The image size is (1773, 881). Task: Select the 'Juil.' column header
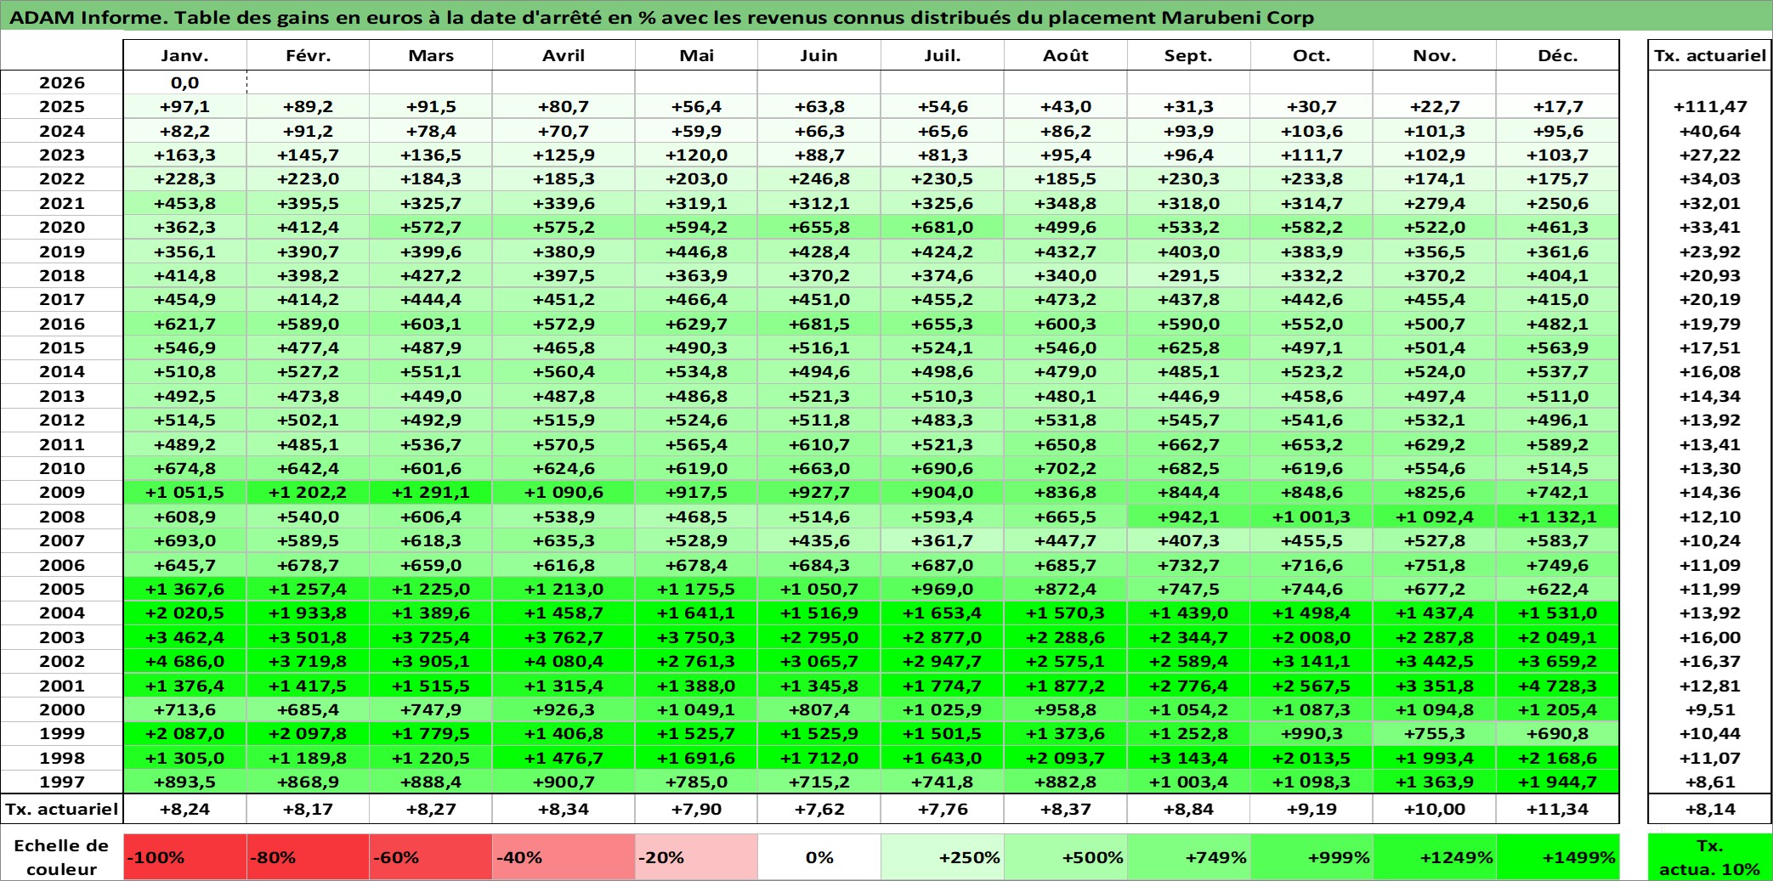943,55
